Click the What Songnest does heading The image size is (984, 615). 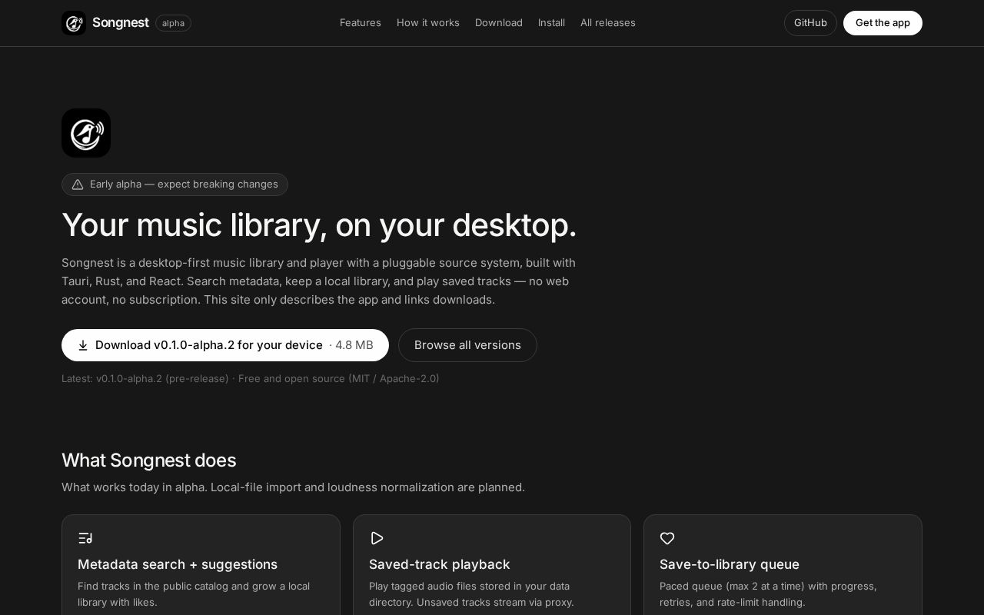click(148, 460)
